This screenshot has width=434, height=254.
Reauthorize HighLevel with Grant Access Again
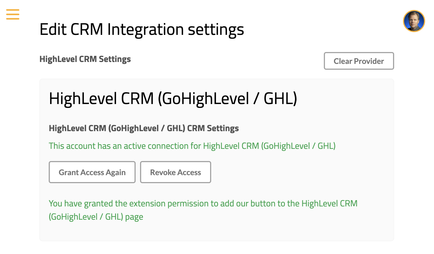[x=92, y=172]
